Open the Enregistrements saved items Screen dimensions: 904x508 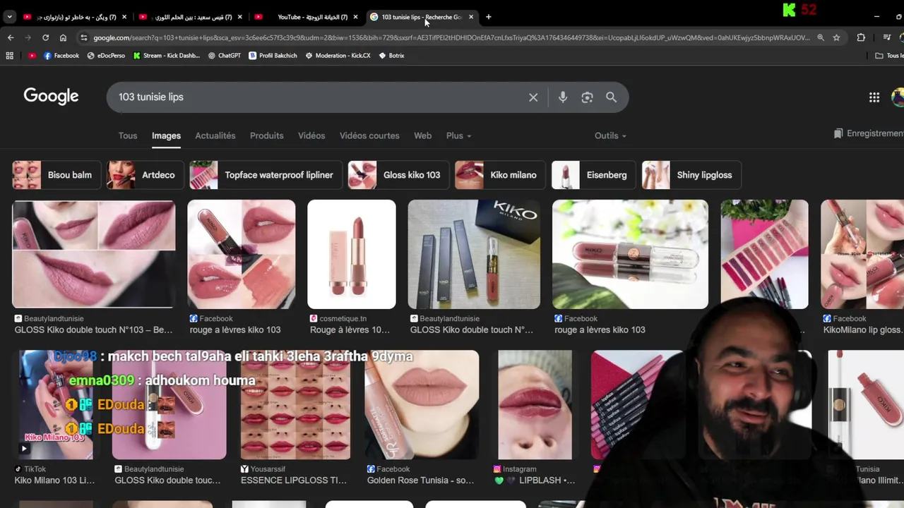[868, 133]
